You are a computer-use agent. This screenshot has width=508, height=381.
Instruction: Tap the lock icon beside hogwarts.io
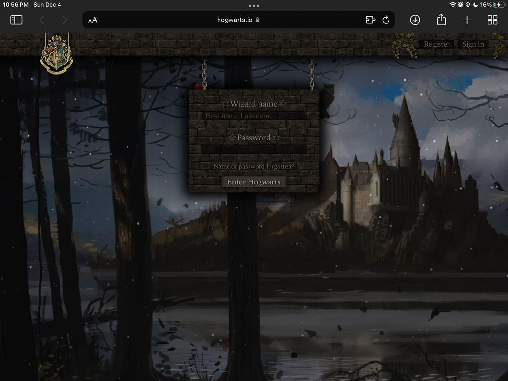(x=257, y=20)
